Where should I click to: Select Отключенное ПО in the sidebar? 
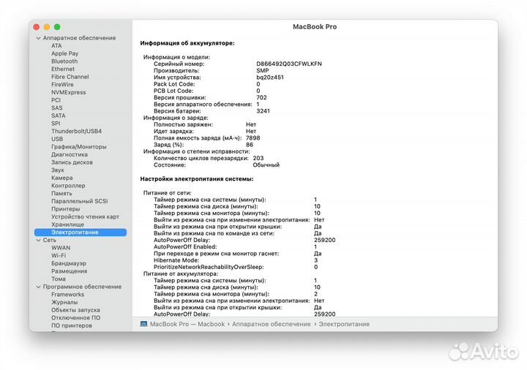point(75,317)
